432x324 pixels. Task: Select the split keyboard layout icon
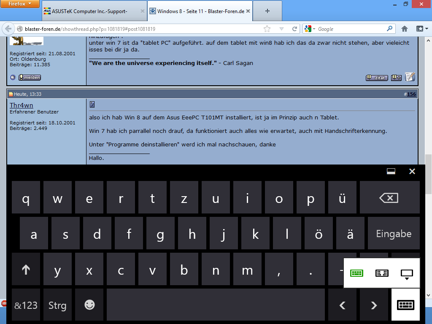pos(382,273)
